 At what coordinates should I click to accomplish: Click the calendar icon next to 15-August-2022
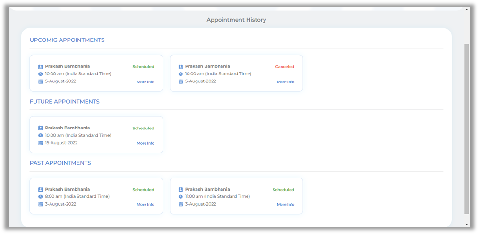(41, 143)
